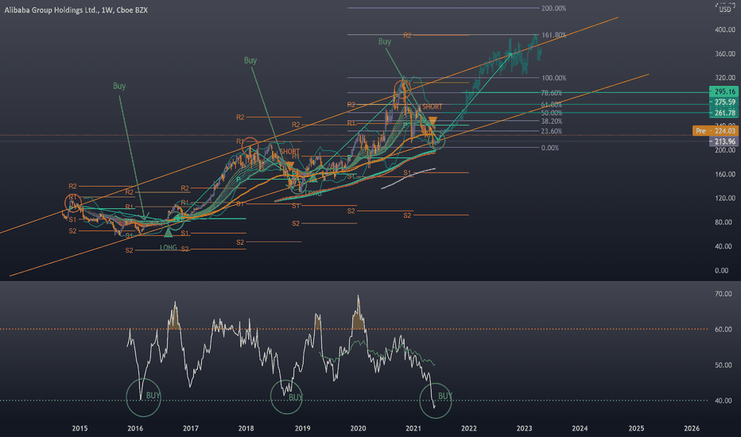The height and width of the screenshot is (437, 741).
Task: Click the 61.80% Fibonacci level label
Action: point(552,104)
